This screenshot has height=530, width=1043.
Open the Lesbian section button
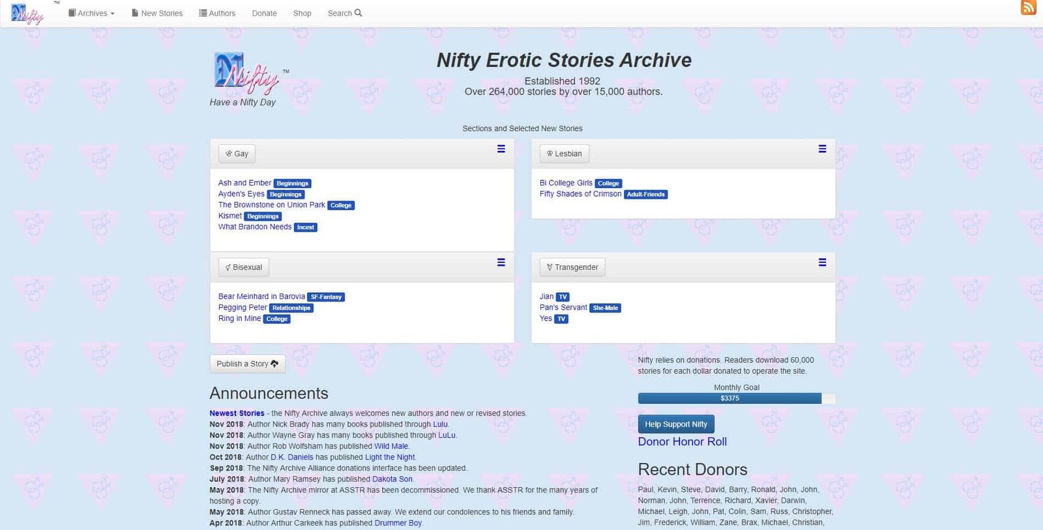(565, 154)
